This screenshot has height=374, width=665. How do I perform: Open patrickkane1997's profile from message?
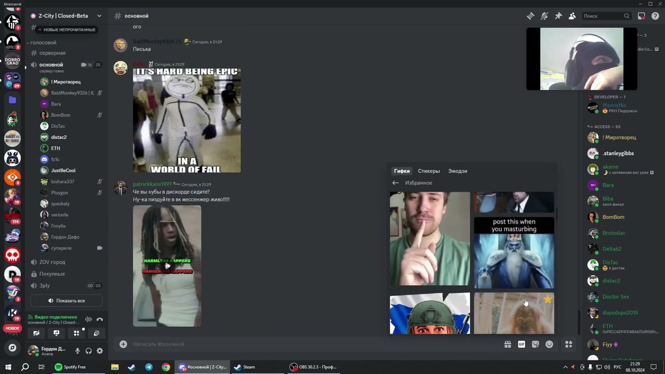click(152, 184)
